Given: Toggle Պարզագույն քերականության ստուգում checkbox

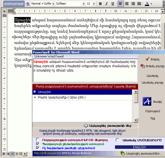Looking at the screenshot, I should click(x=38, y=144).
